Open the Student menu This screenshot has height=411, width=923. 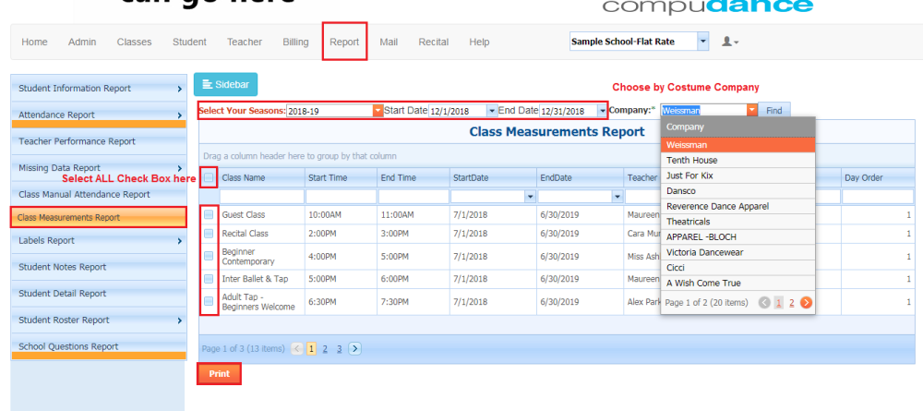pos(189,42)
